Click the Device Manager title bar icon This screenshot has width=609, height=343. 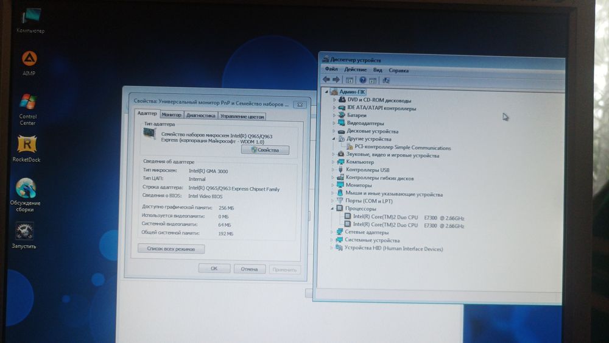tap(325, 60)
